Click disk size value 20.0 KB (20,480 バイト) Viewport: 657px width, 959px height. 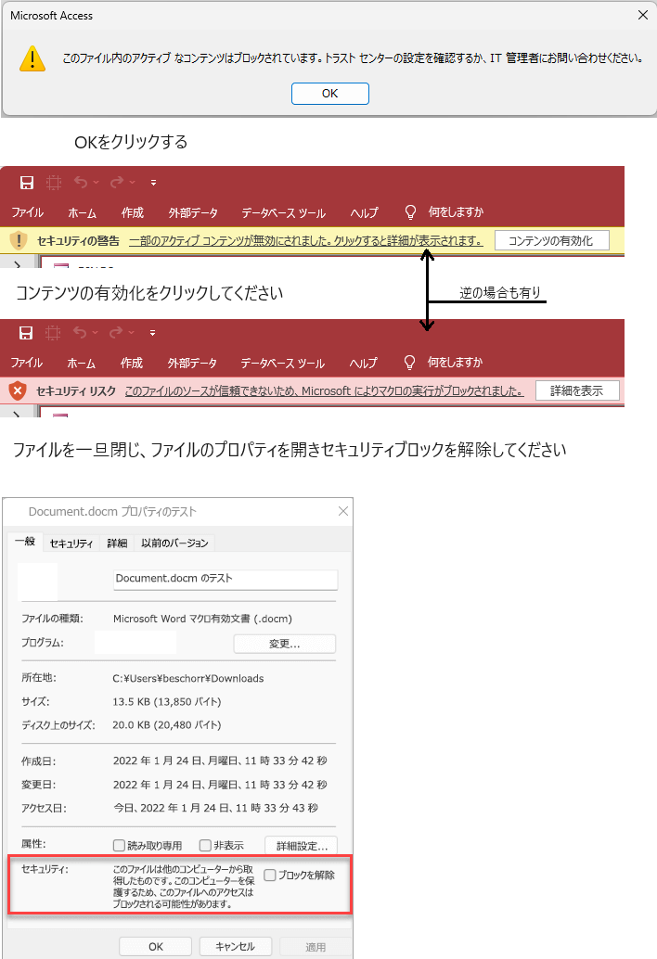pyautogui.click(x=166, y=724)
